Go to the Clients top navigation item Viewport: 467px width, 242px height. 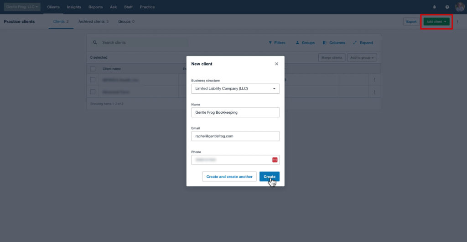coord(53,7)
